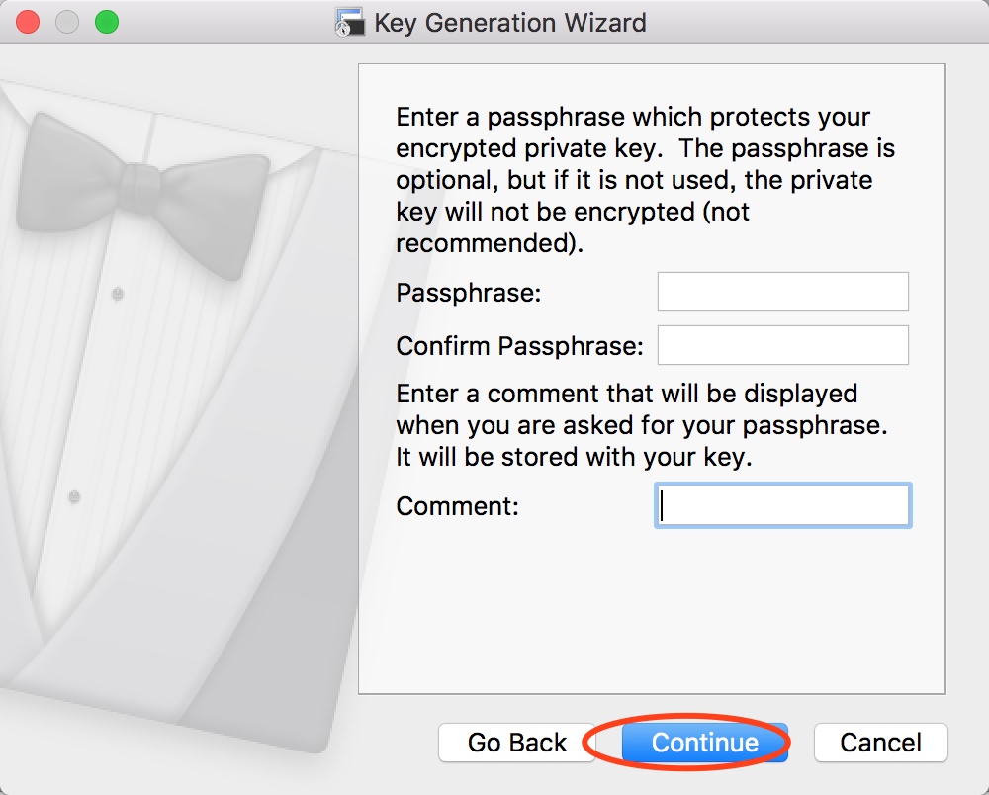989x795 pixels.
Task: Click the comment instructions paragraph
Action: click(x=642, y=425)
